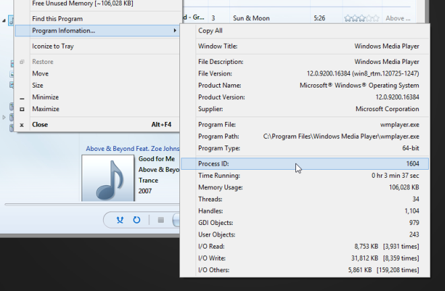Turn shuffle on in Media Player
This screenshot has width=445, height=291.
tap(120, 220)
